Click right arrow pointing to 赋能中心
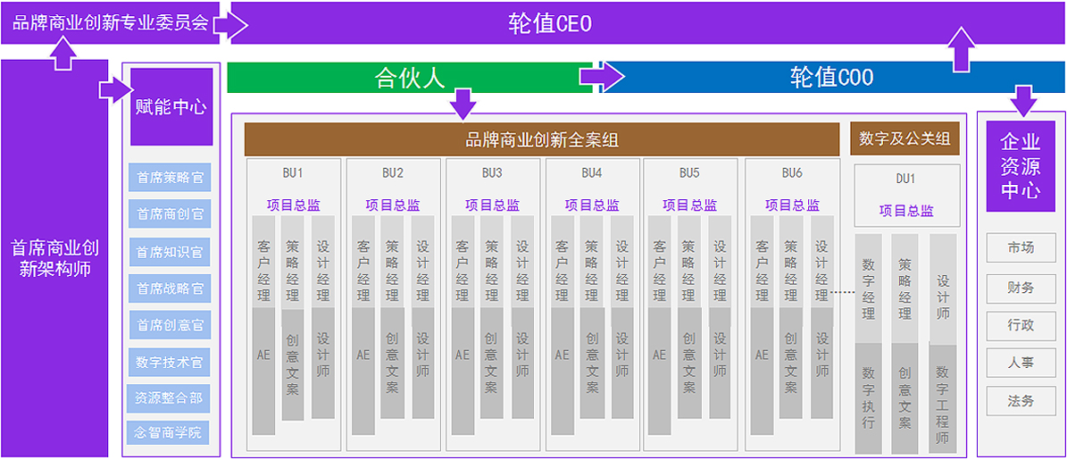 coord(115,88)
